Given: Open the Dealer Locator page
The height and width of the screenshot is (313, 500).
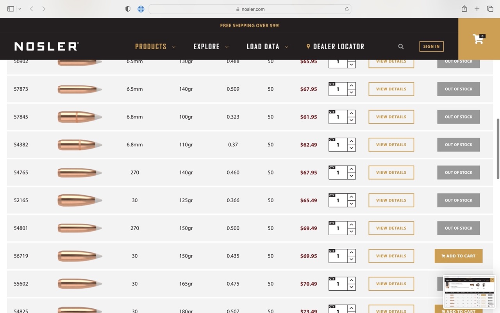Looking at the screenshot, I should [335, 47].
